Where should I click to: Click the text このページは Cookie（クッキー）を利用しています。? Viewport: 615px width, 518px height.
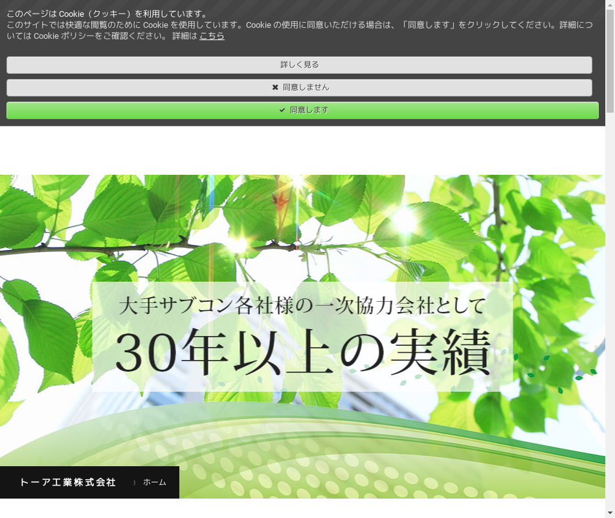[x=107, y=14]
